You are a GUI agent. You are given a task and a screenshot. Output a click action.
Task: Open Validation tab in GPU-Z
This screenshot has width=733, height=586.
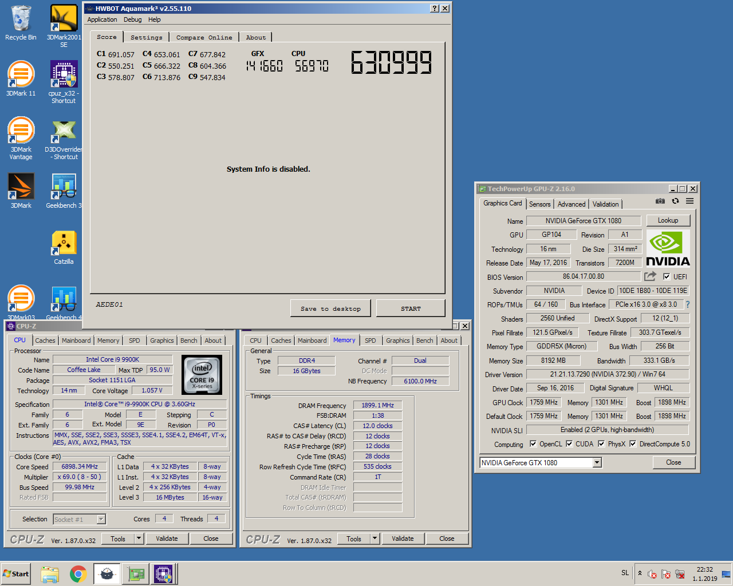pyautogui.click(x=605, y=204)
